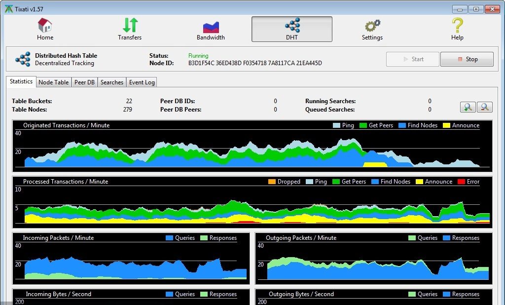Zoom out the graphs with magnifier
505x305 pixels.
pyautogui.click(x=485, y=107)
